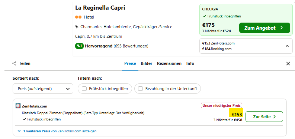Viewport: 295px width, 139px height.
Task: Click Zur Seite for ZenHotels.com
Action: pyautogui.click(x=264, y=117)
